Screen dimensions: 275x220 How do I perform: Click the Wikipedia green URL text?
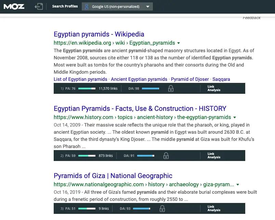coord(114,43)
